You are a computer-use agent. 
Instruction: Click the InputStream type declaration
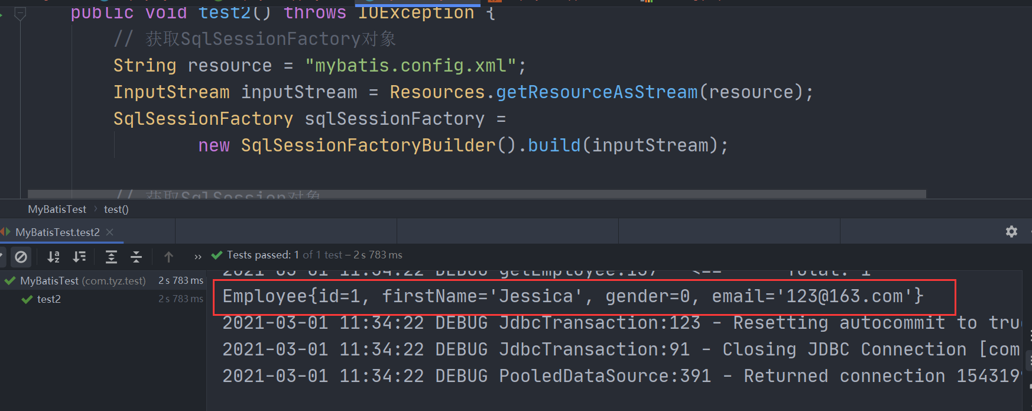[171, 92]
